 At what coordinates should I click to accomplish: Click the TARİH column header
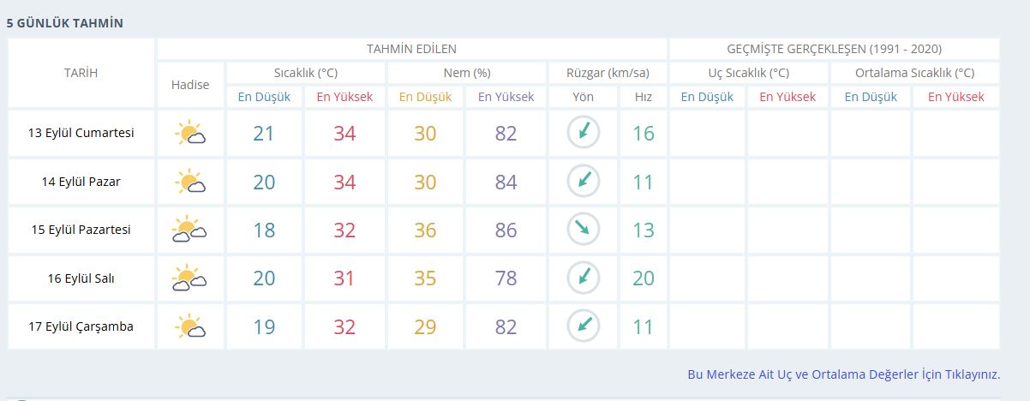[x=81, y=73]
